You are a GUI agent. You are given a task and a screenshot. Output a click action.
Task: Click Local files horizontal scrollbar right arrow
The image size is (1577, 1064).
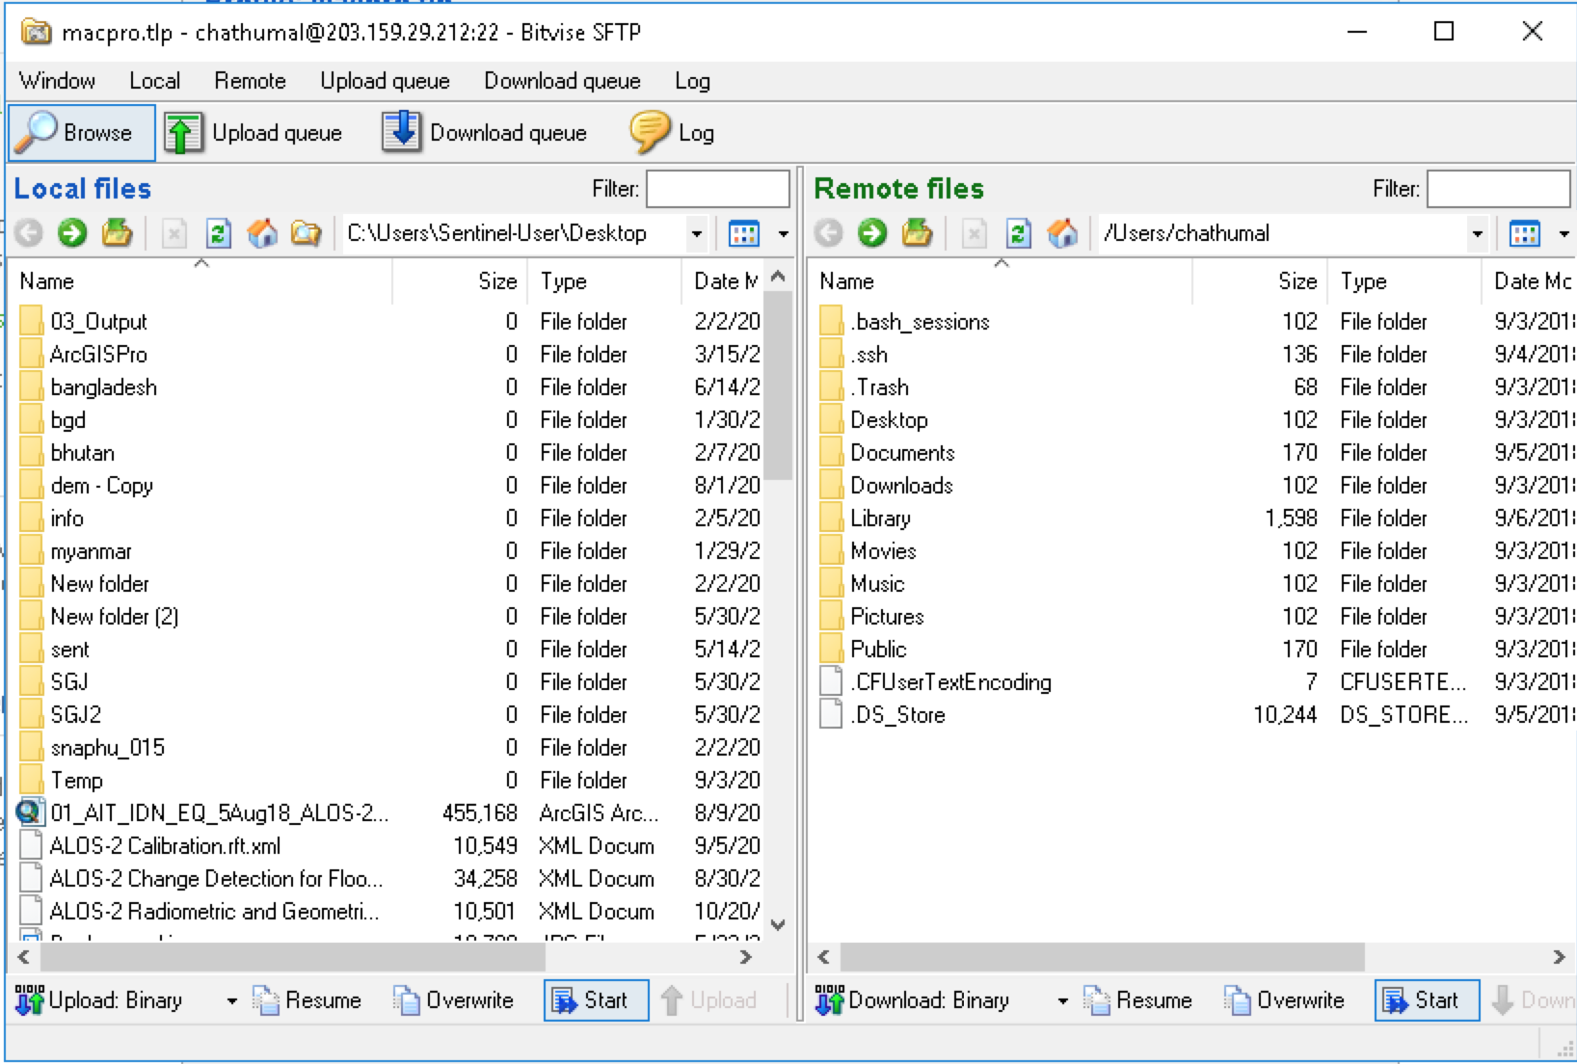745,957
